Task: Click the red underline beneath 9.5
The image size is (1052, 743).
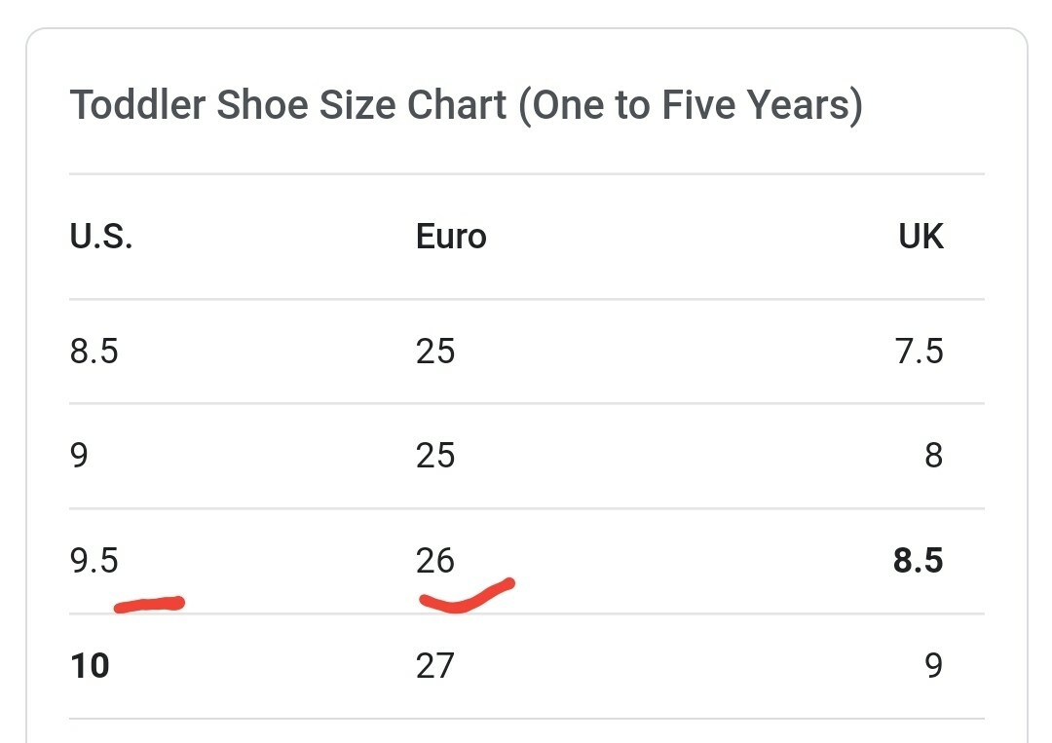Action: coord(150,604)
